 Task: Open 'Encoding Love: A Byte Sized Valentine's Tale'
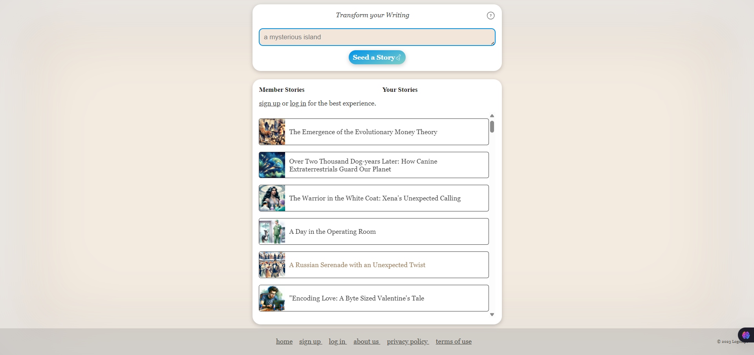pyautogui.click(x=357, y=299)
